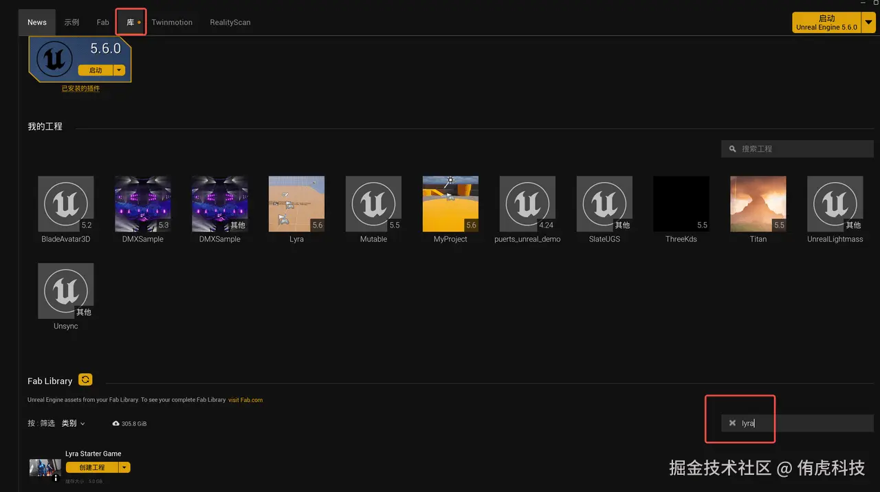Click the Lyra Starter Game thumbnail
Viewport: 880px width, 492px height.
click(x=45, y=468)
